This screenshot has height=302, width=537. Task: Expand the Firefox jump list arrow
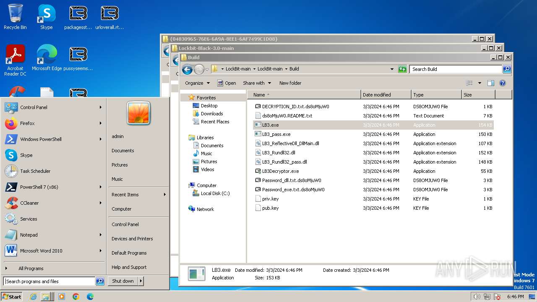pyautogui.click(x=101, y=123)
